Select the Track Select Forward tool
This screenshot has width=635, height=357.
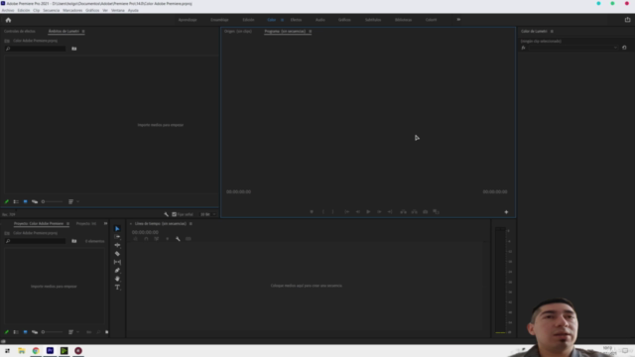click(x=117, y=237)
